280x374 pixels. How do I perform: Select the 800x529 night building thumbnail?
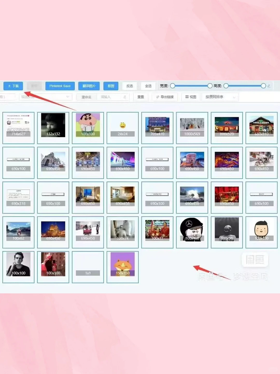pos(227,128)
